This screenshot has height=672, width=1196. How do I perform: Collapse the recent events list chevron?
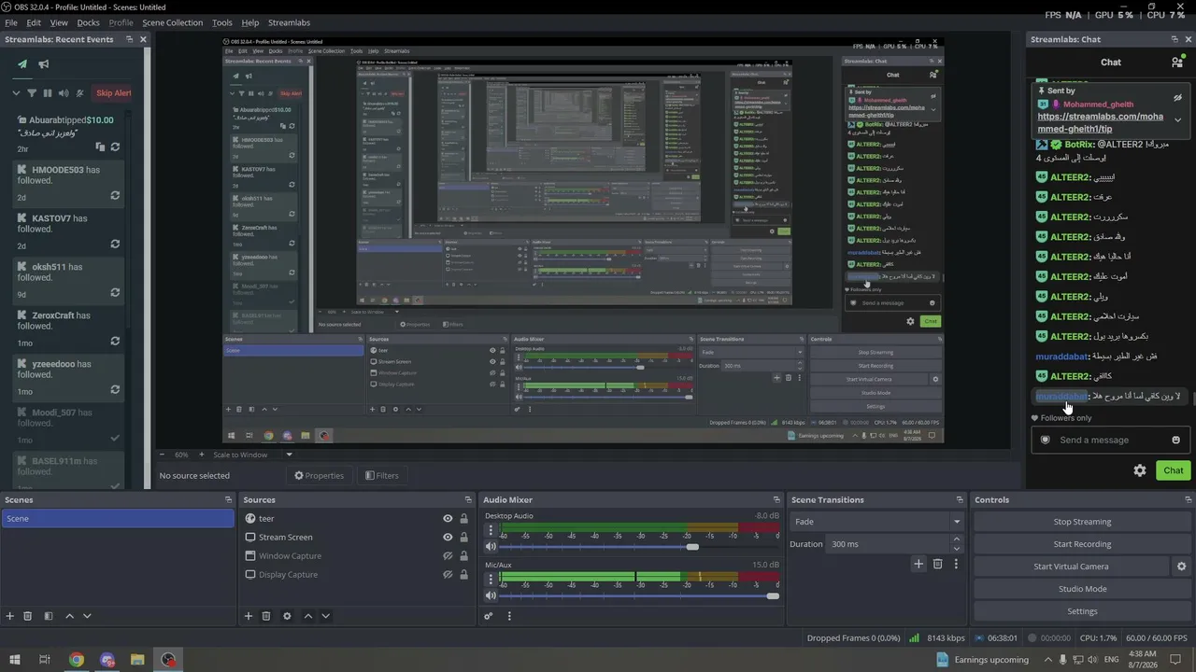[16, 93]
